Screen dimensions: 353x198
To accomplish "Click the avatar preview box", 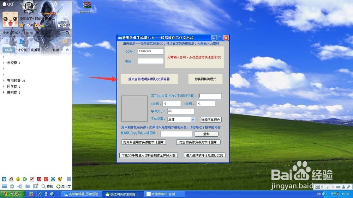I will (x=134, y=109).
